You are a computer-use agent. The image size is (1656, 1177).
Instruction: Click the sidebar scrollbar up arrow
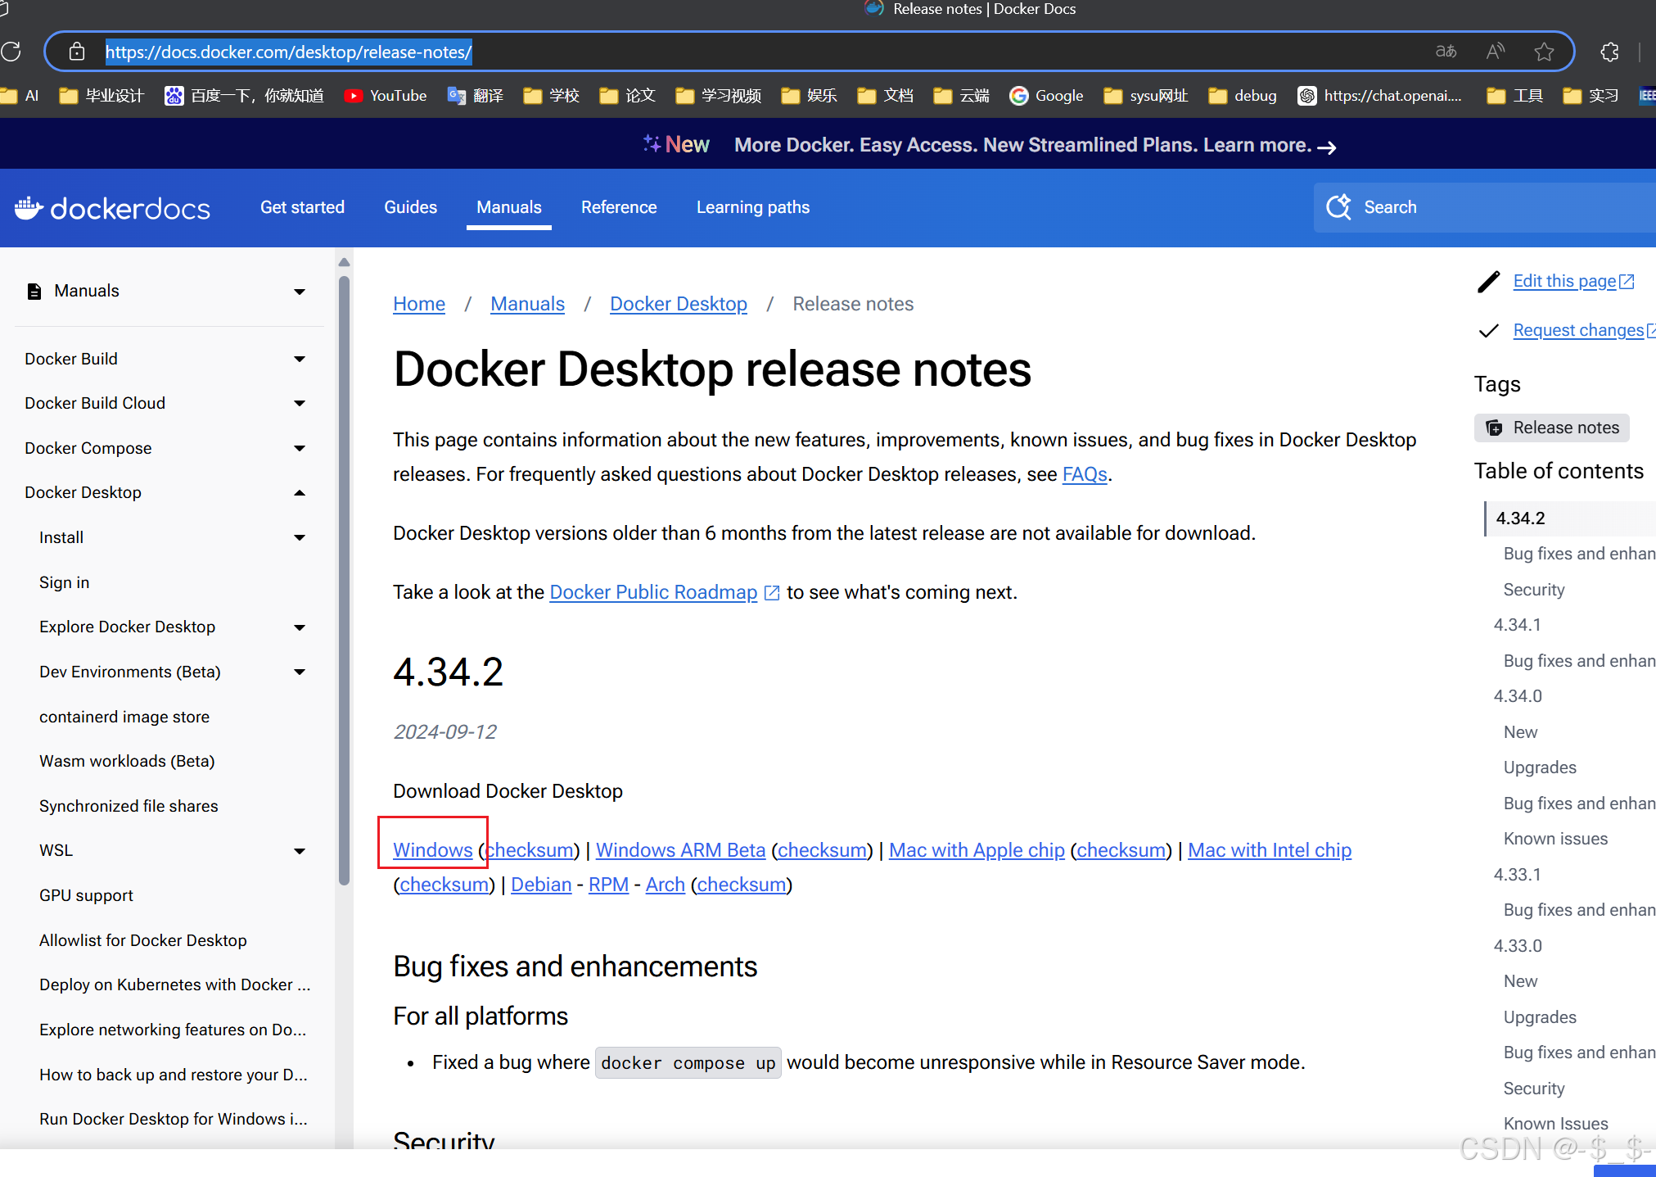point(344,262)
